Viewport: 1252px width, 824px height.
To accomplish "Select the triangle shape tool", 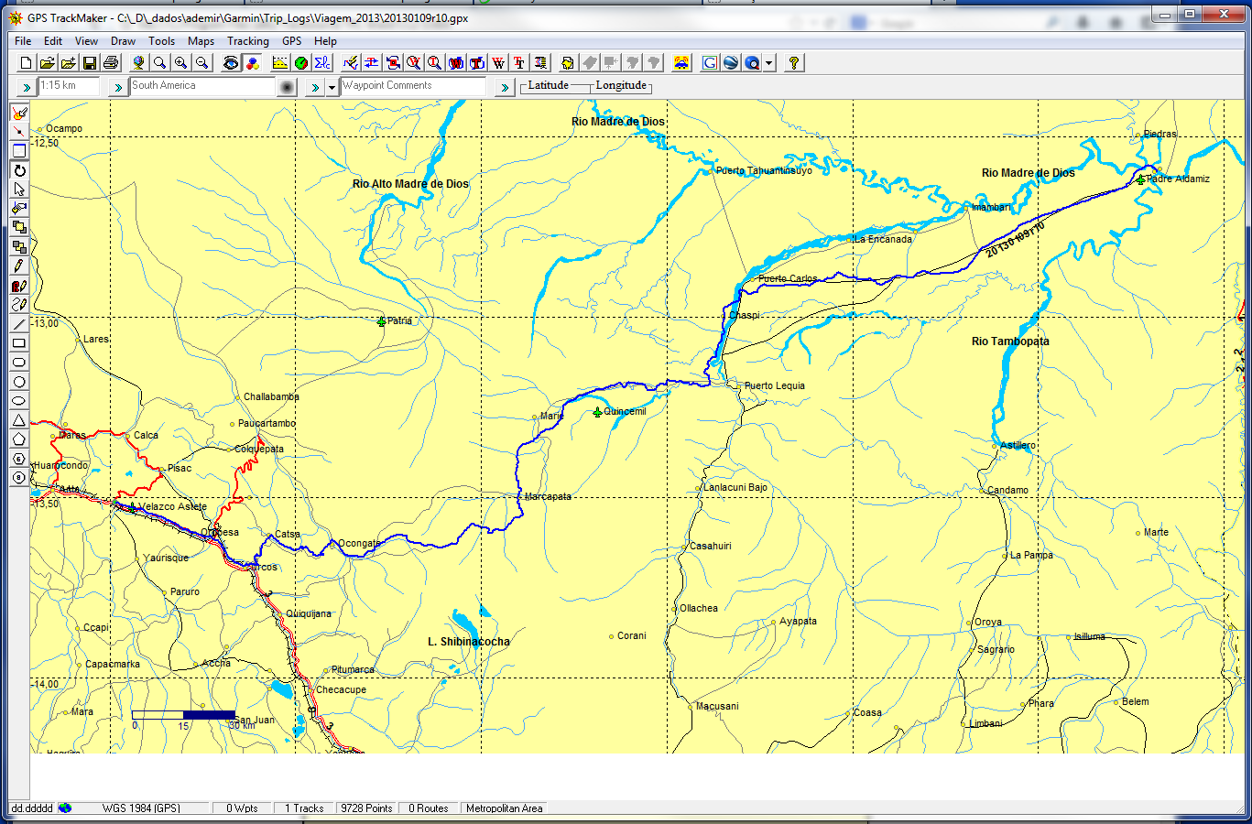I will 19,420.
